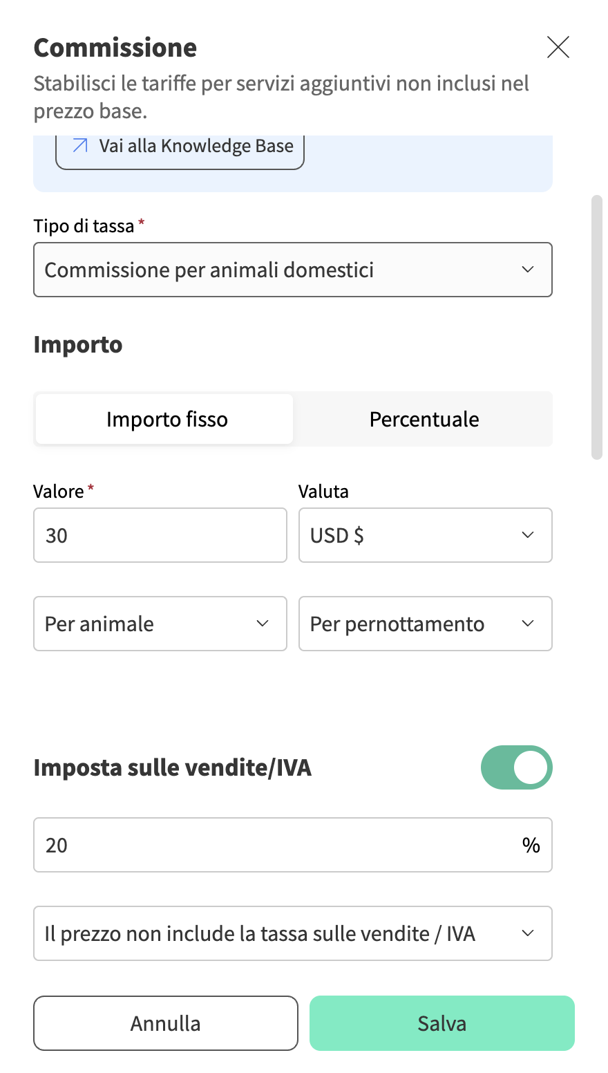The width and height of the screenshot is (608, 1073).
Task: Select the Importo fisso tab
Action: (x=166, y=419)
